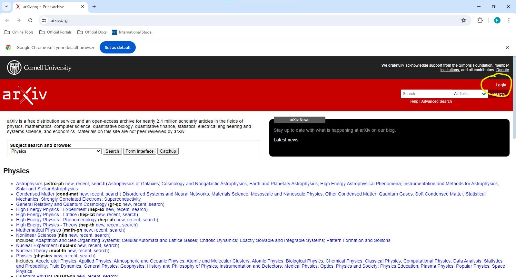Image resolution: width=516 pixels, height=277 pixels.
Task: Click the header Search... text field
Action: coord(426,94)
